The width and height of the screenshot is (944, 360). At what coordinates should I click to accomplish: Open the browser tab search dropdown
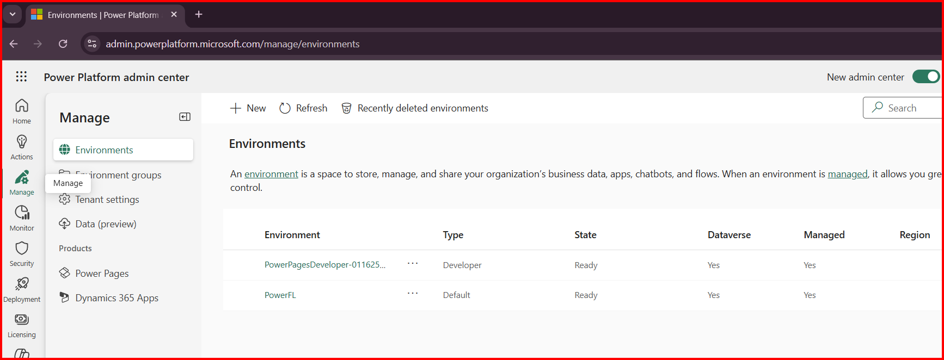tap(13, 15)
